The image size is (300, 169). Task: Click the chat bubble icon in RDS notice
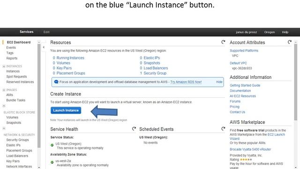point(56,82)
